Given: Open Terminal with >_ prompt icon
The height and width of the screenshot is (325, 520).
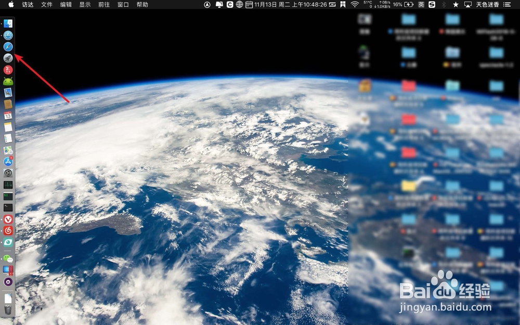Looking at the screenshot, I should click(8, 207).
